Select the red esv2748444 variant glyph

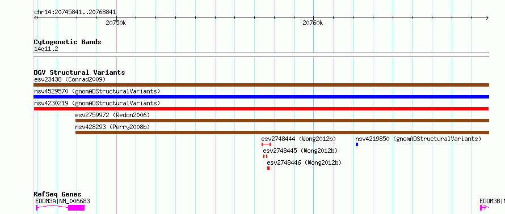point(266,144)
